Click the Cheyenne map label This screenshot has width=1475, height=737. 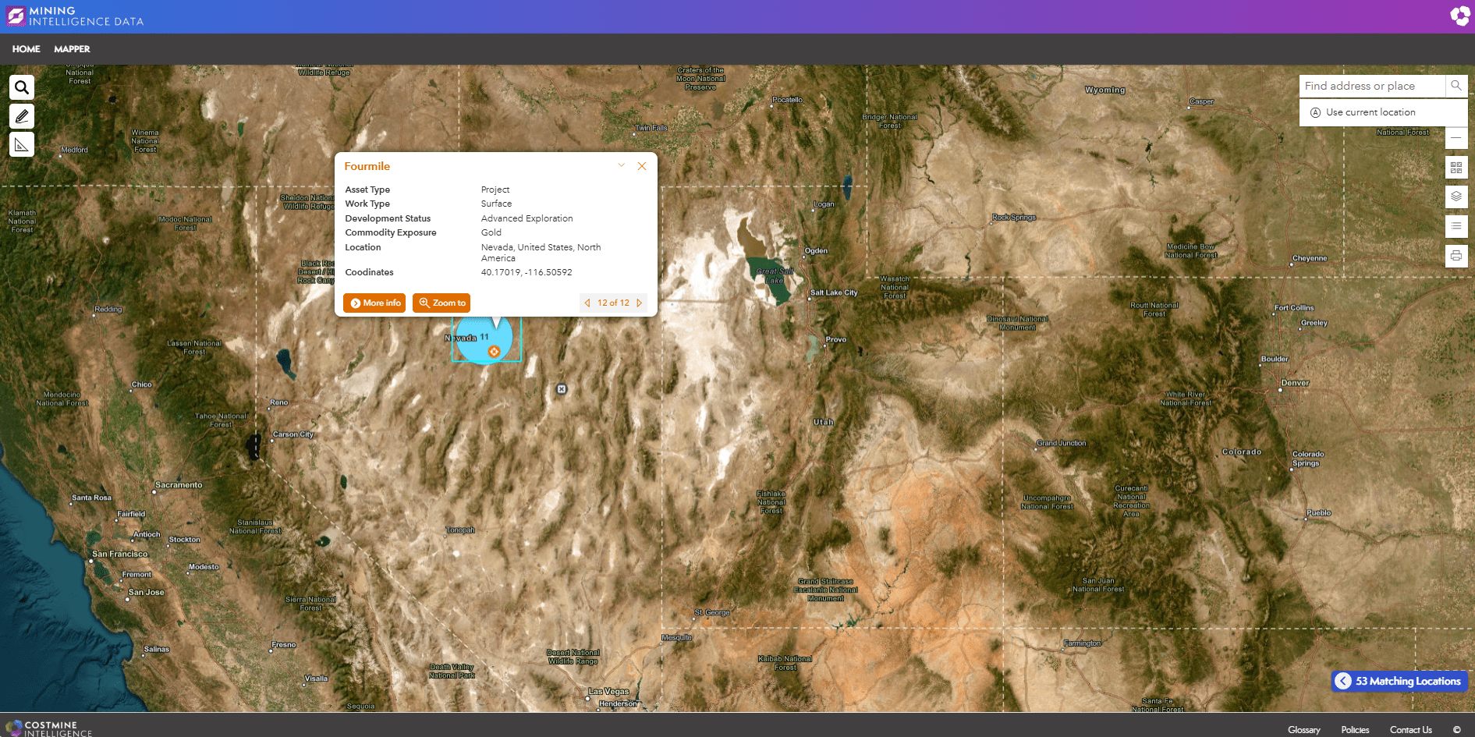1310,258
